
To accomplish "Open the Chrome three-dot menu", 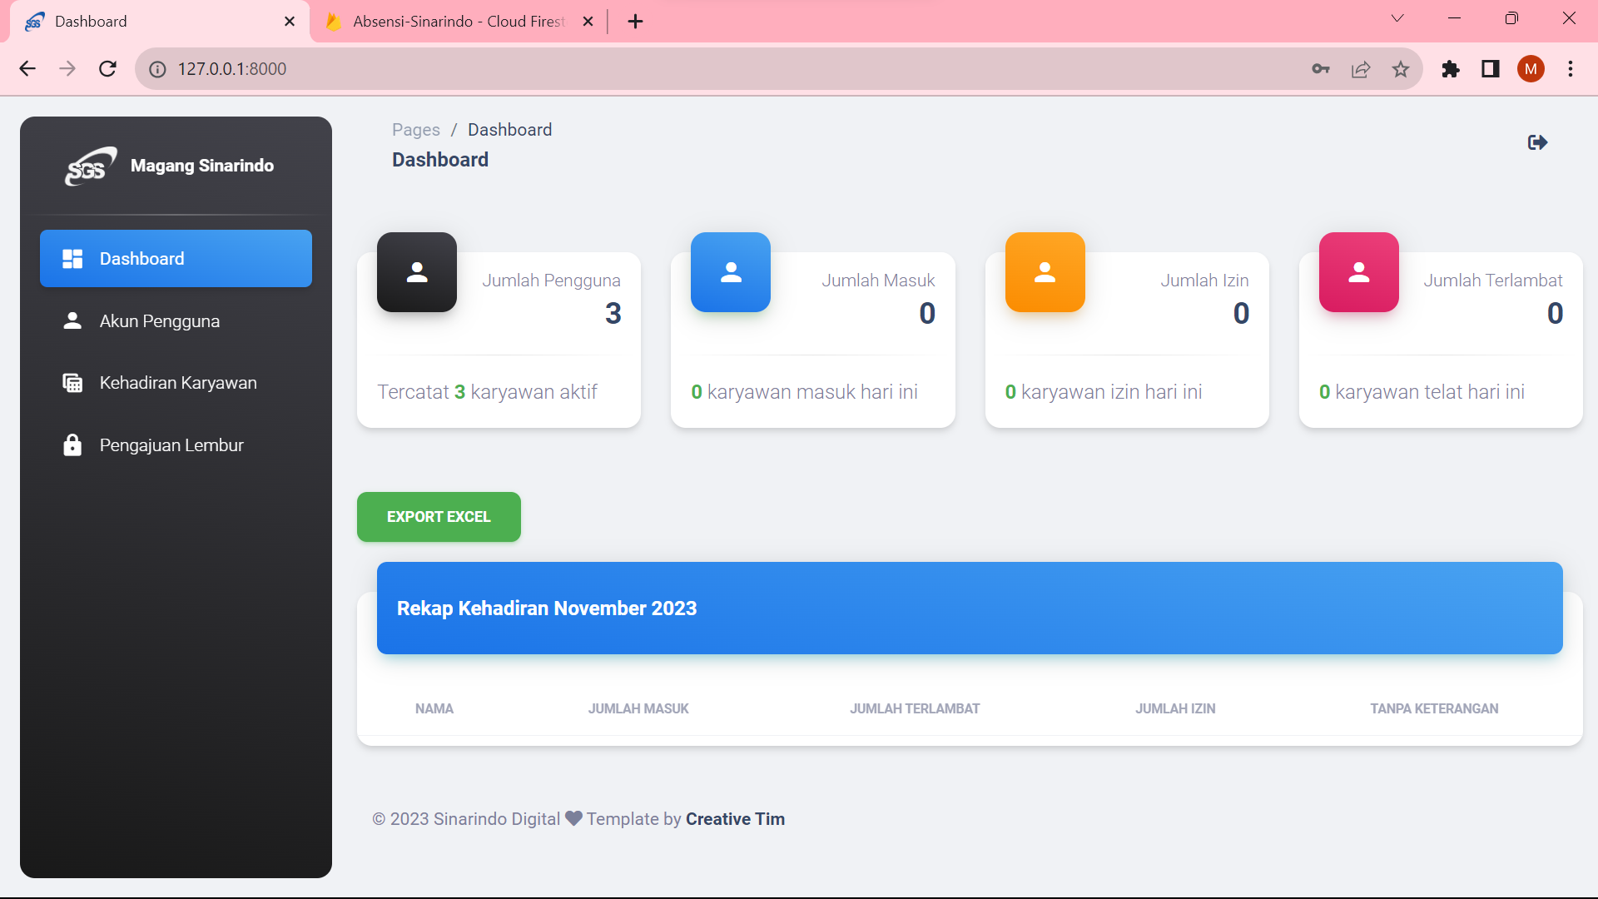I will (1571, 69).
